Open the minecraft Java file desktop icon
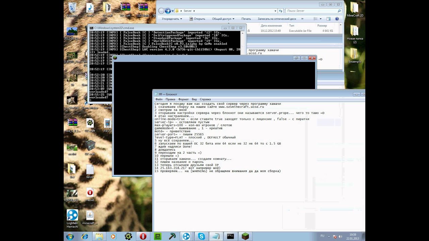The height and width of the screenshot is (241, 429). pyautogui.click(x=90, y=217)
